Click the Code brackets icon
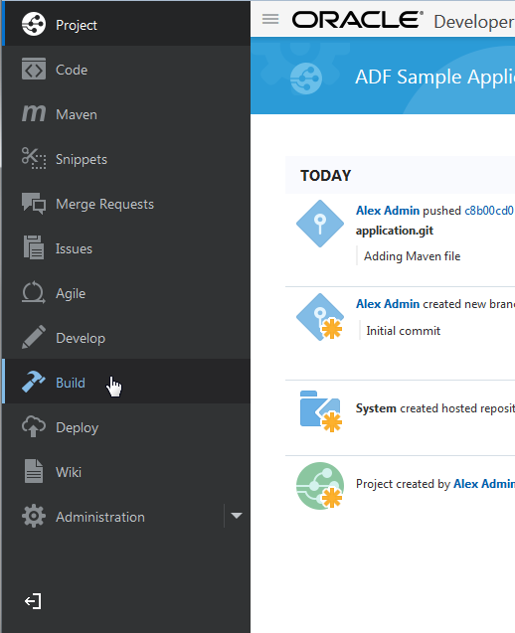Image resolution: width=515 pixels, height=633 pixels. click(34, 69)
